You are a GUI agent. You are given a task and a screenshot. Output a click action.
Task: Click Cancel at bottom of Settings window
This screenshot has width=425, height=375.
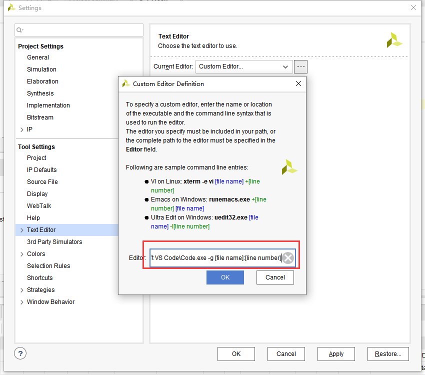(286, 354)
